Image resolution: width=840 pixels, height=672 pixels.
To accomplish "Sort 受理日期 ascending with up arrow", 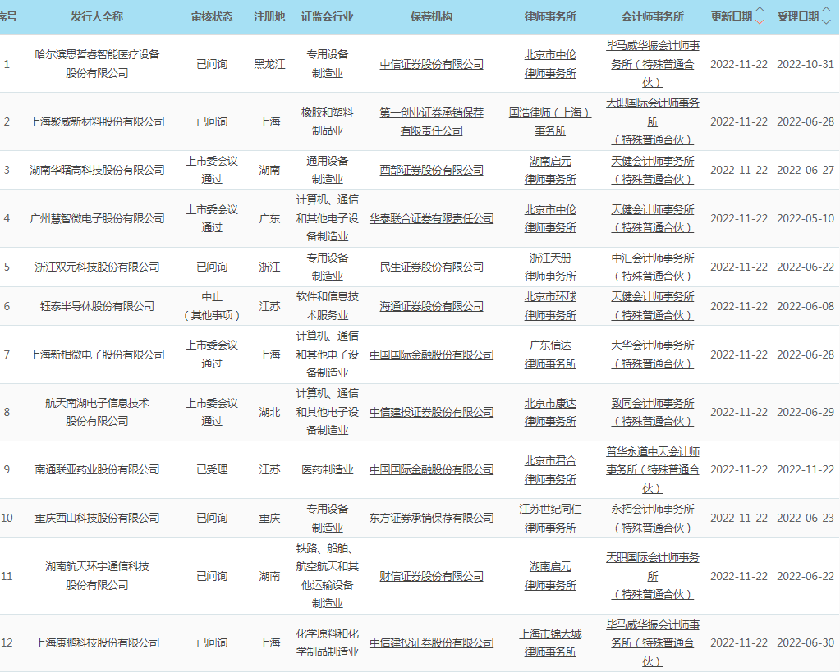I will click(x=826, y=11).
